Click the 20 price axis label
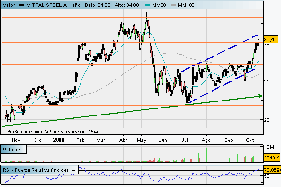The height and width of the screenshot is (187, 281). 266,120
